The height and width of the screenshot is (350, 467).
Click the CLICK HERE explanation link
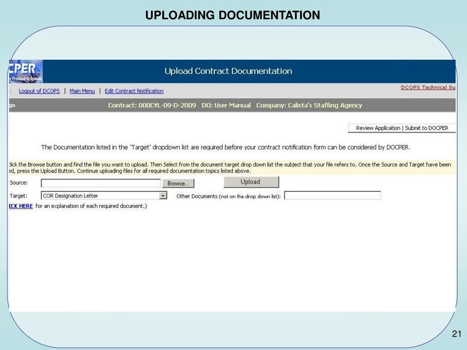coord(21,206)
